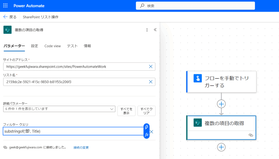This screenshot has height=159, width=279.
Task: Open the fx expression editor
Action: (146, 135)
